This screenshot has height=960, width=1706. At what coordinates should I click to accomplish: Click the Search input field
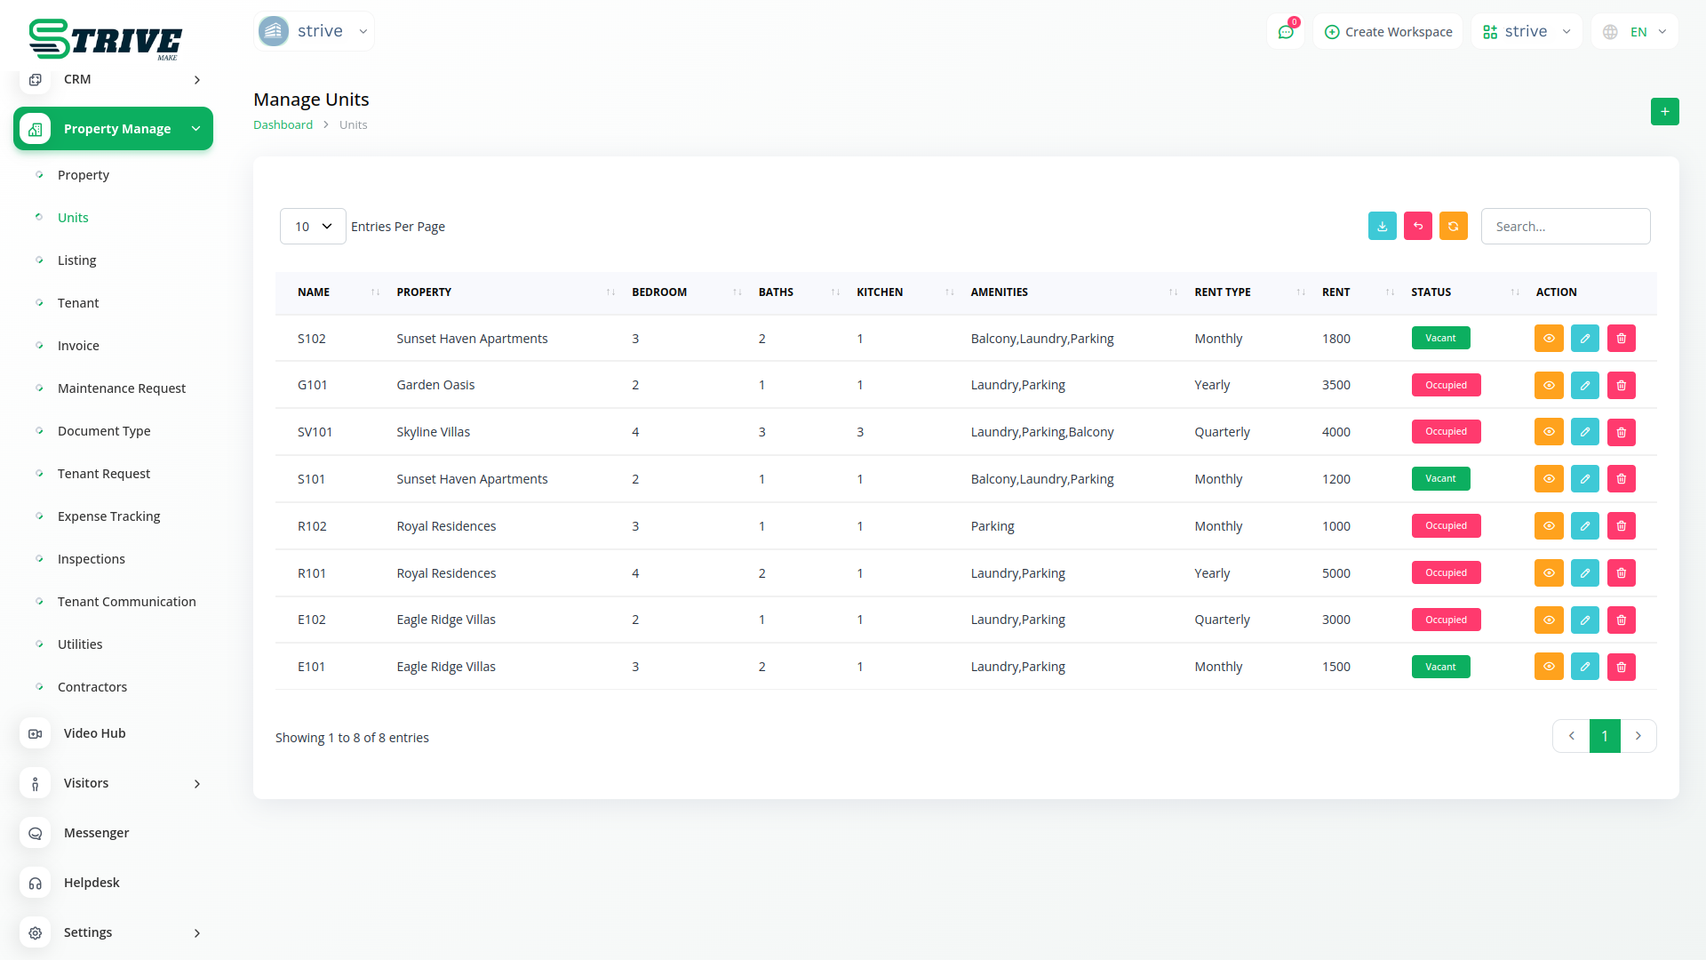point(1565,227)
